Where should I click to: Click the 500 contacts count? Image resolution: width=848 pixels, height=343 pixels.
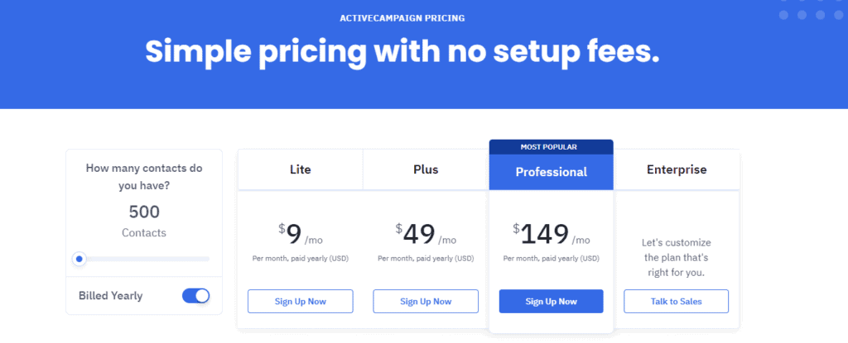click(x=144, y=212)
